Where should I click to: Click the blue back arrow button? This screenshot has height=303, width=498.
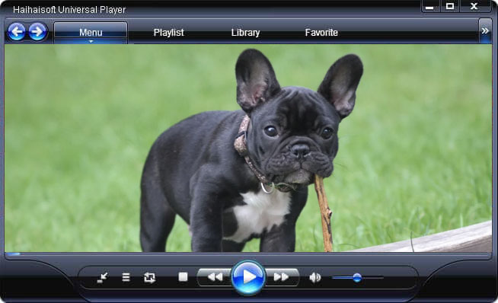click(x=16, y=31)
